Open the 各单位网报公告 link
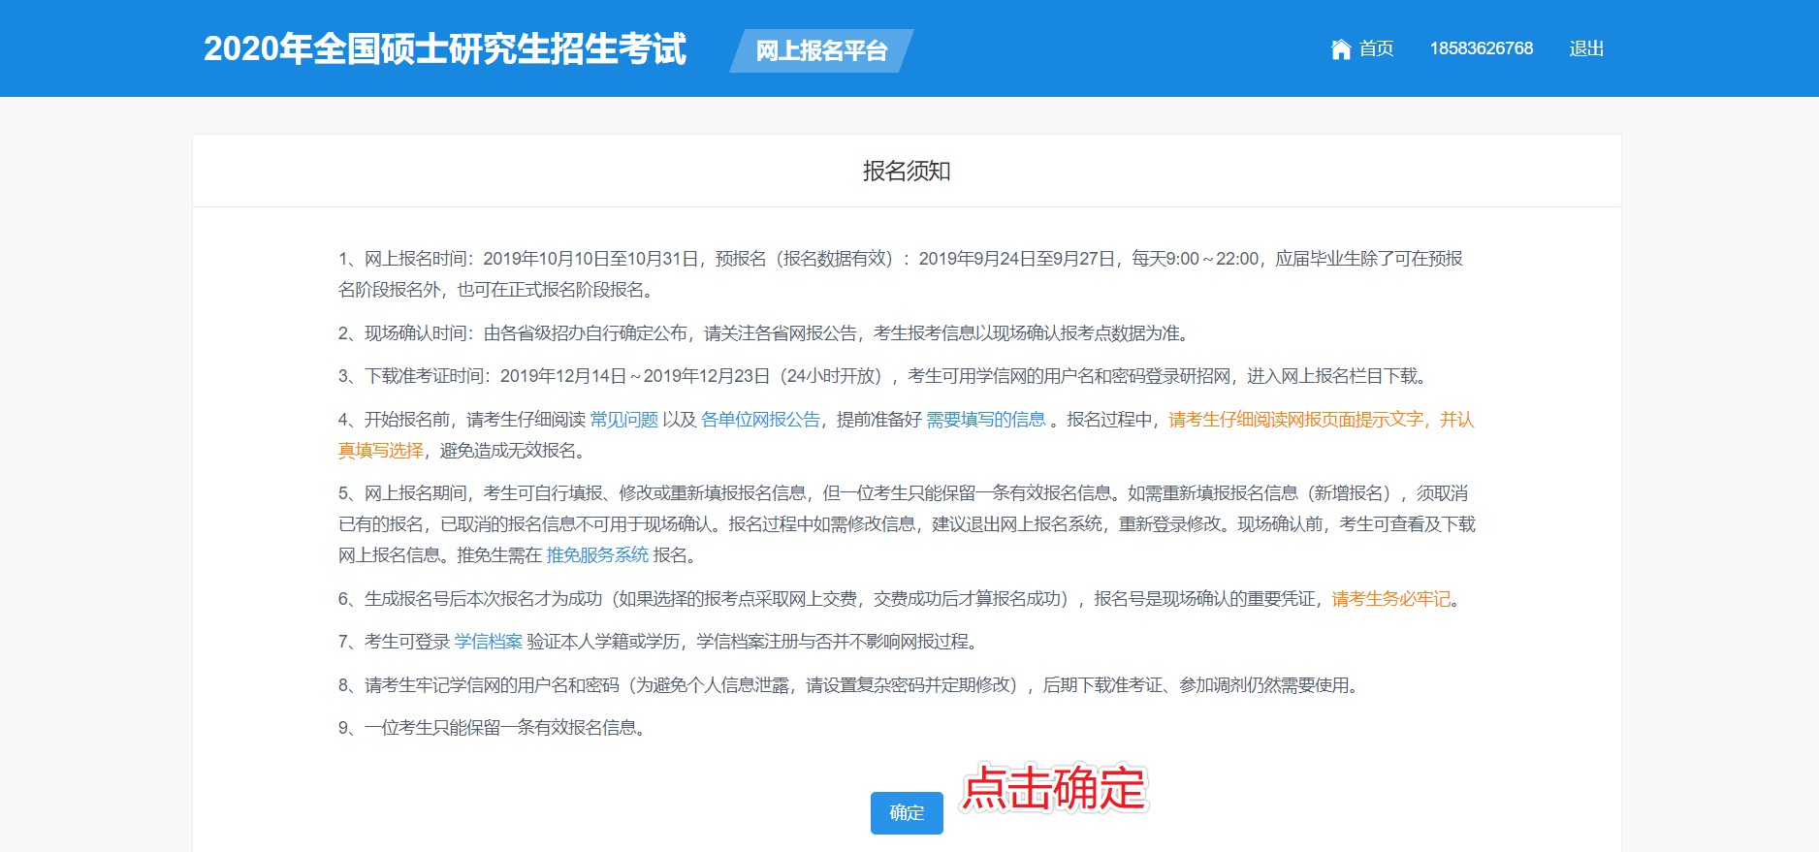Screen dimensions: 1819x852 [760, 420]
